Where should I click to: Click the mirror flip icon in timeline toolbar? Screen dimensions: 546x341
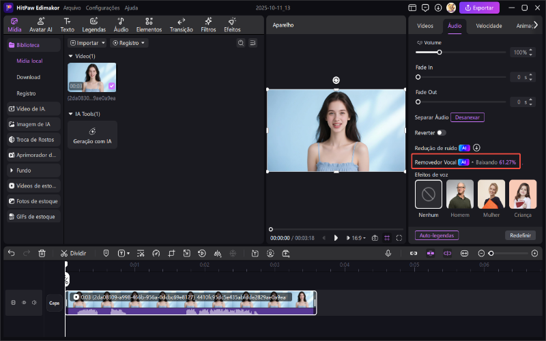point(218,253)
